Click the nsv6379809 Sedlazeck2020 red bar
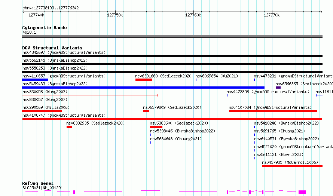The image size is (333, 196). tap(146, 111)
